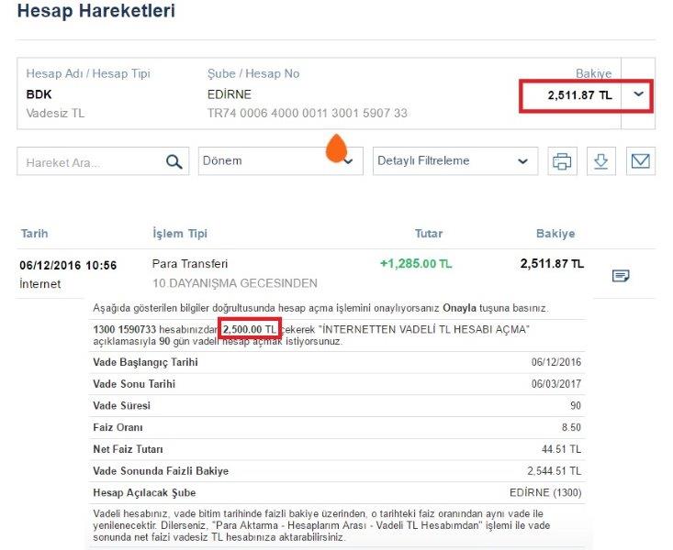Open the Dönem dropdown

coord(280,161)
